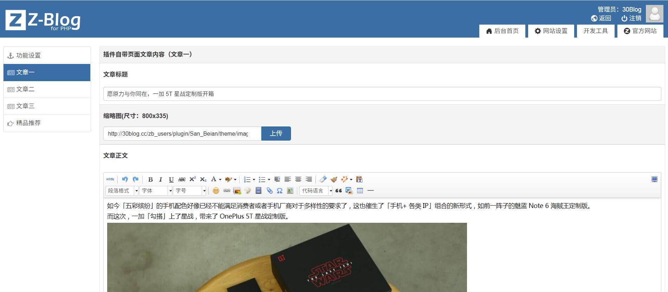This screenshot has width=668, height=292.
Task: Insert a table
Action: pos(360,190)
